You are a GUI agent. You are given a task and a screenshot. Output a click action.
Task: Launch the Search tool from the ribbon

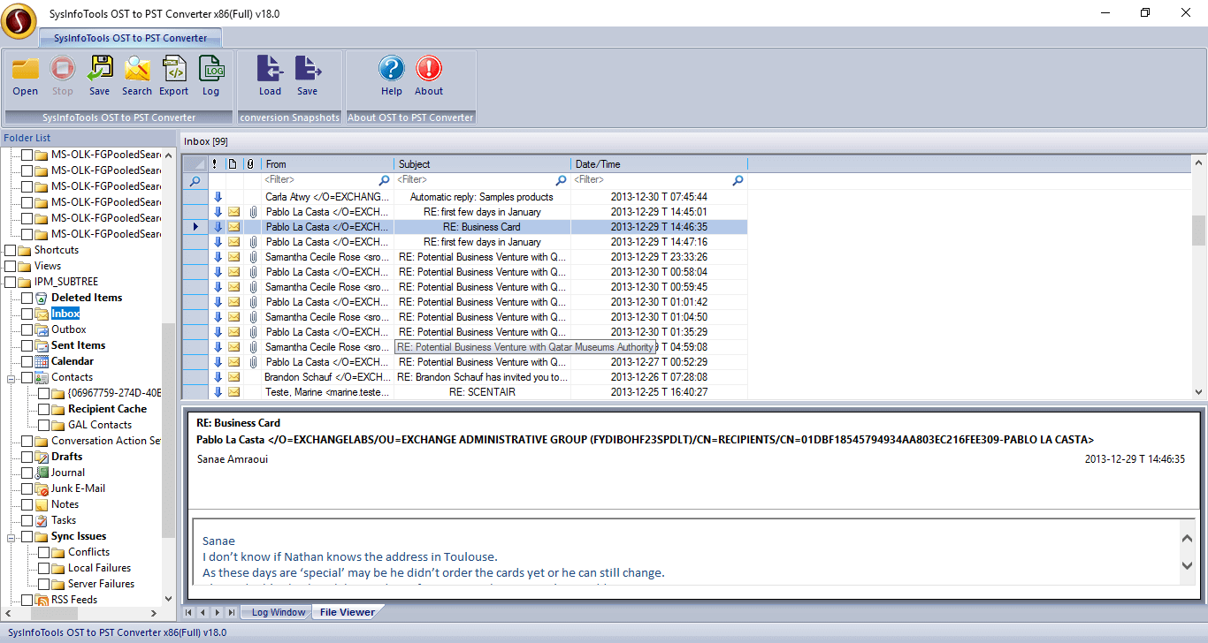pos(137,68)
